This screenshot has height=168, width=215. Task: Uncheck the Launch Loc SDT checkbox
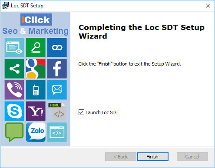81,112
